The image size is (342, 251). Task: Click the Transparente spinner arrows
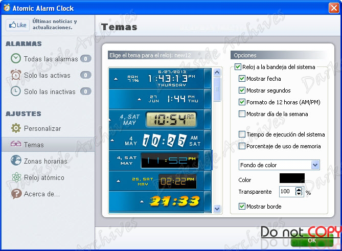pyautogui.click(x=299, y=192)
